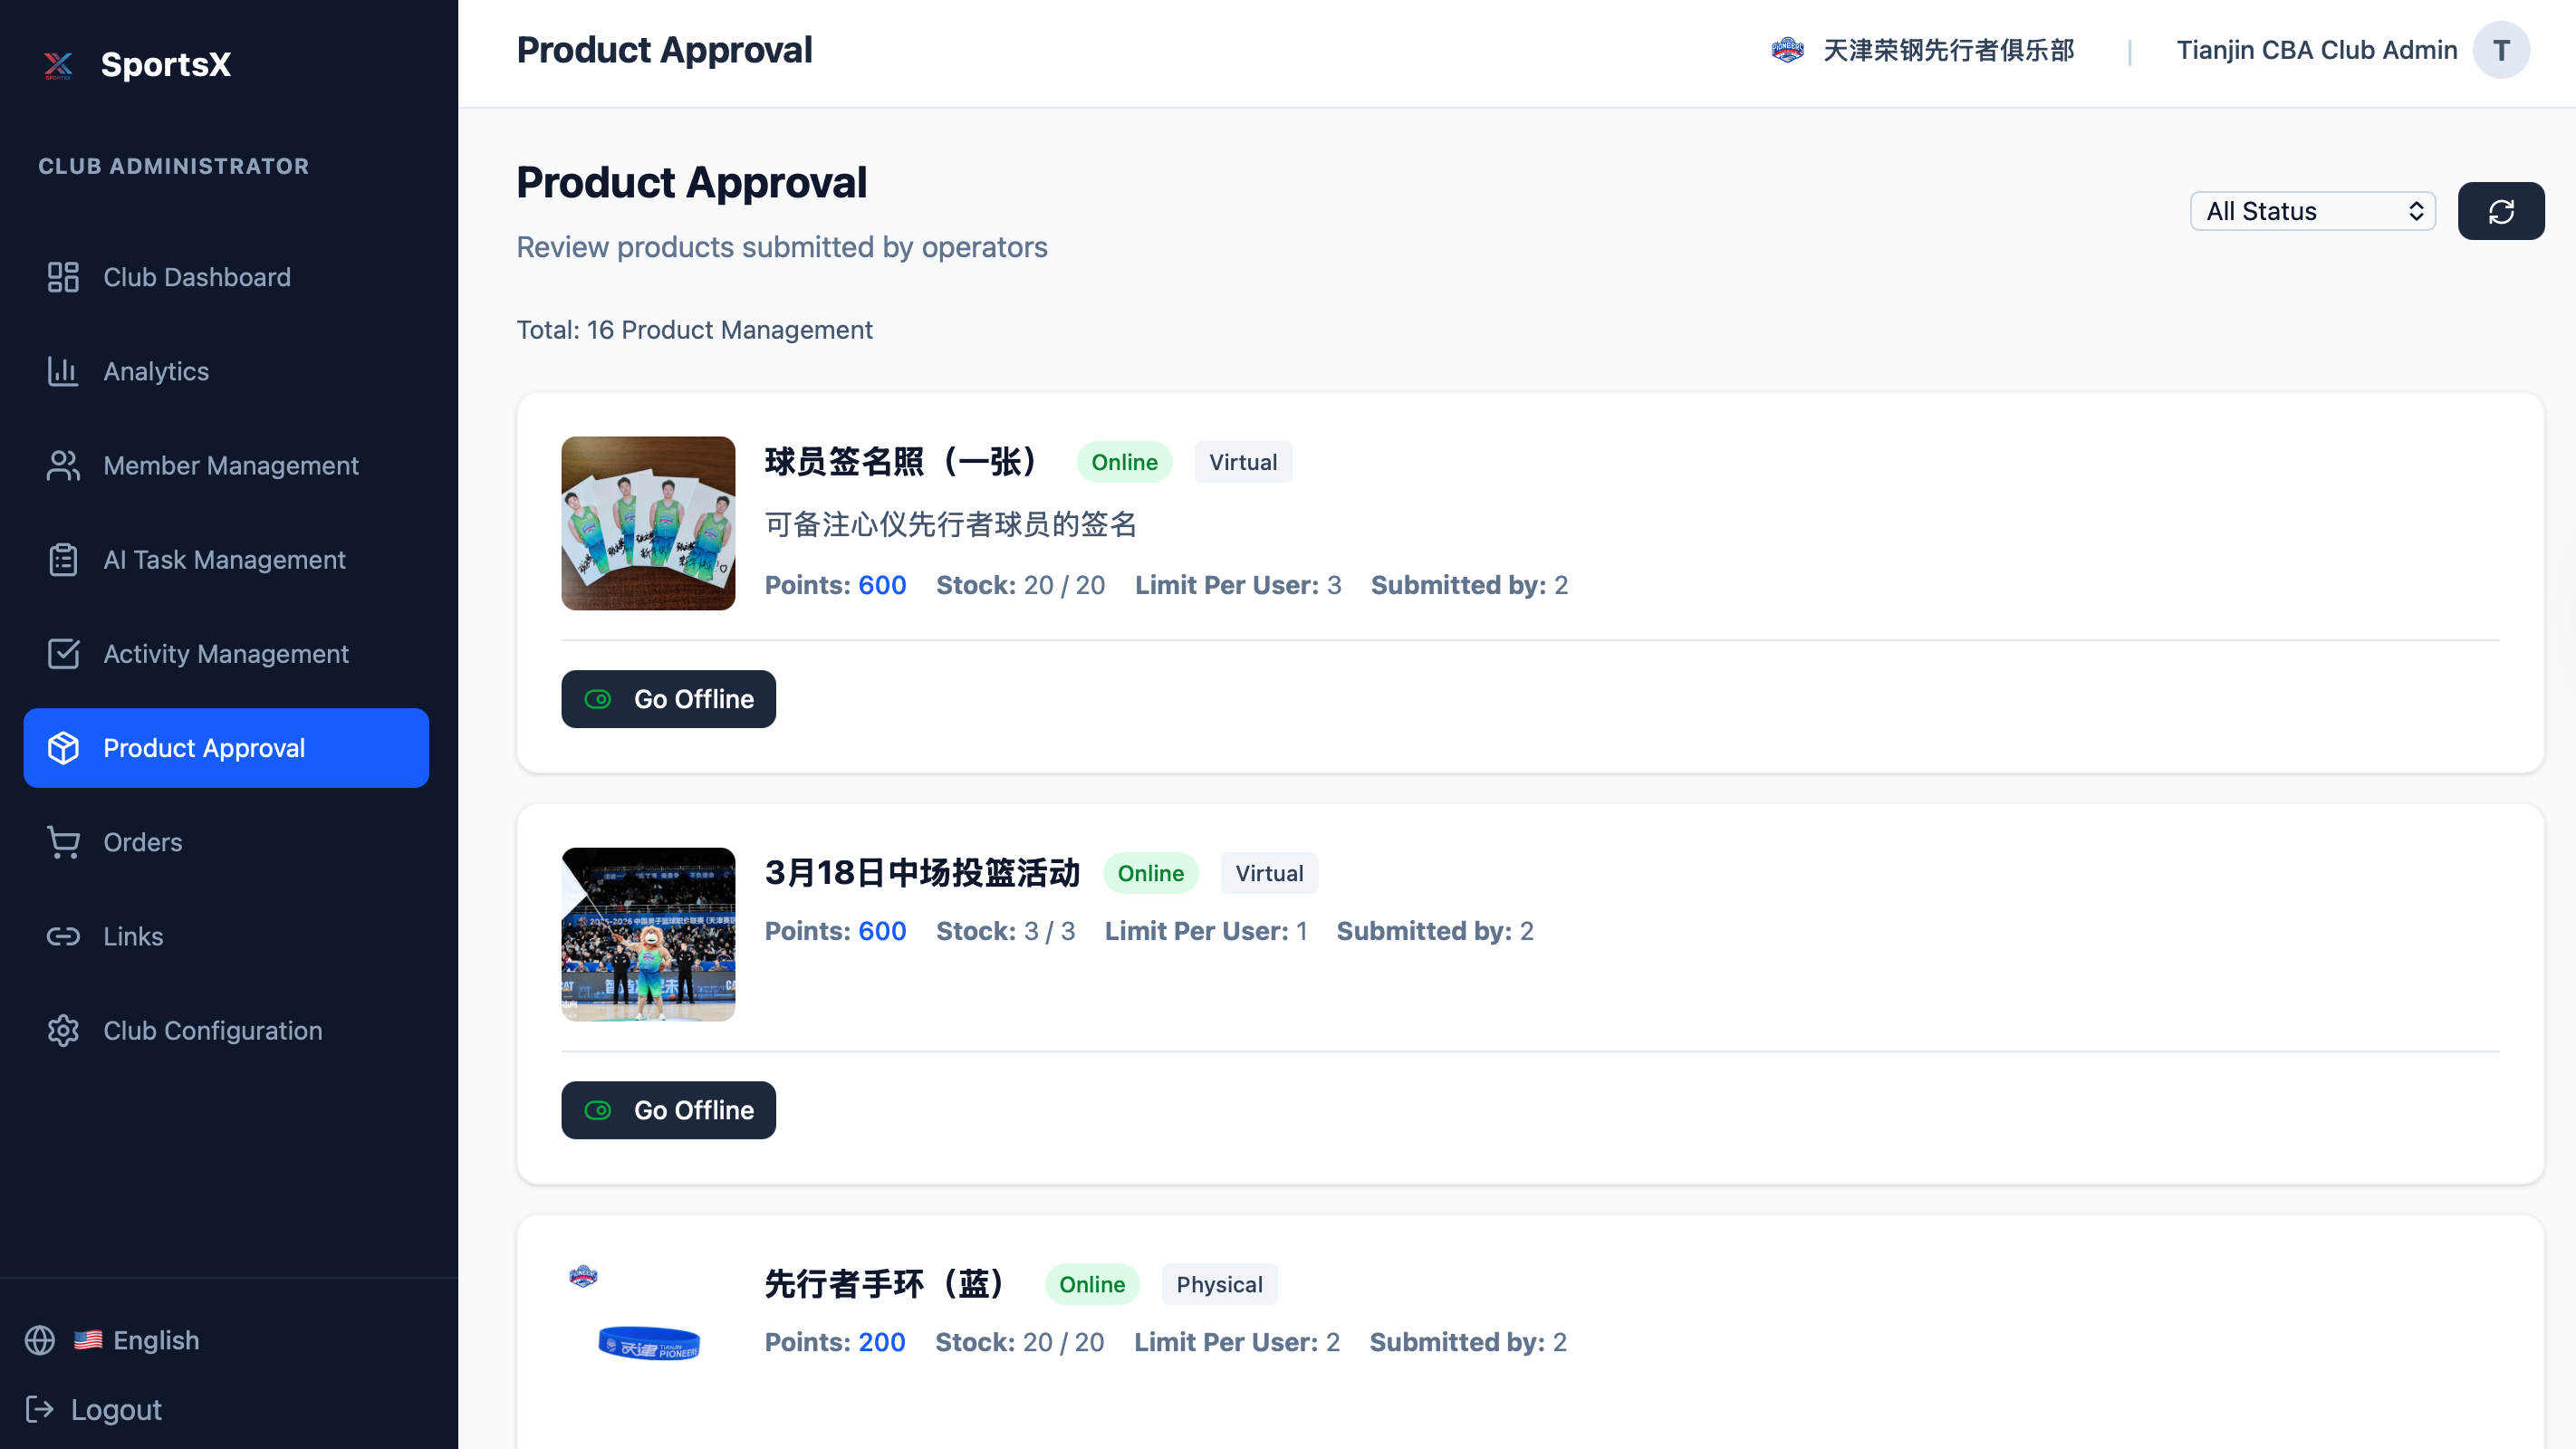Open Activity Management in sidebar
Image resolution: width=2576 pixels, height=1449 pixels.
click(226, 654)
